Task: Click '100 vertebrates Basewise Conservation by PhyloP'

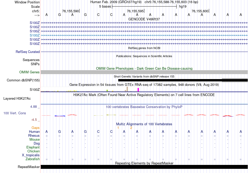Action: [144, 107]
